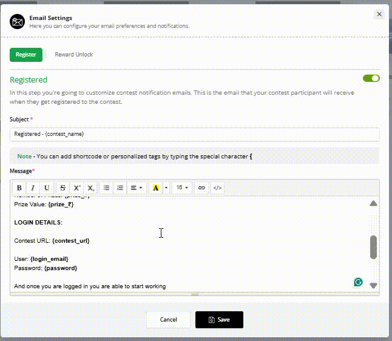Insert an ordered numbered list

point(120,187)
